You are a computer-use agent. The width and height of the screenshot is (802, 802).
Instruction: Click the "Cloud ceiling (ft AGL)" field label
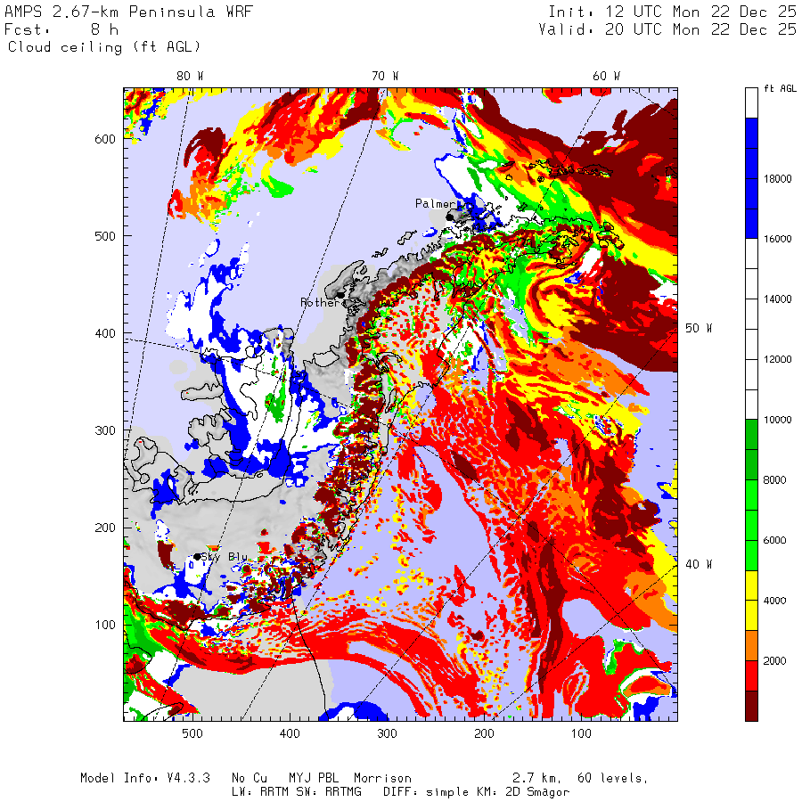[x=104, y=47]
